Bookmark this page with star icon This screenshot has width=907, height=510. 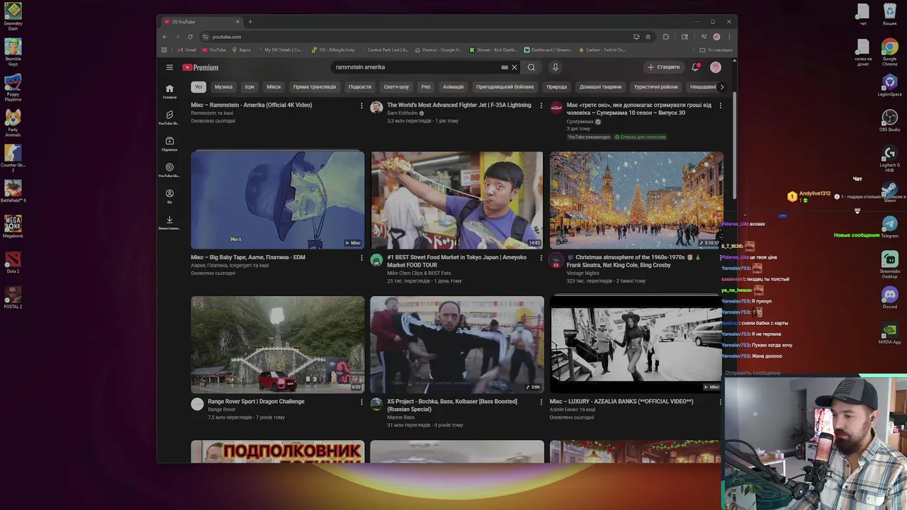click(648, 37)
